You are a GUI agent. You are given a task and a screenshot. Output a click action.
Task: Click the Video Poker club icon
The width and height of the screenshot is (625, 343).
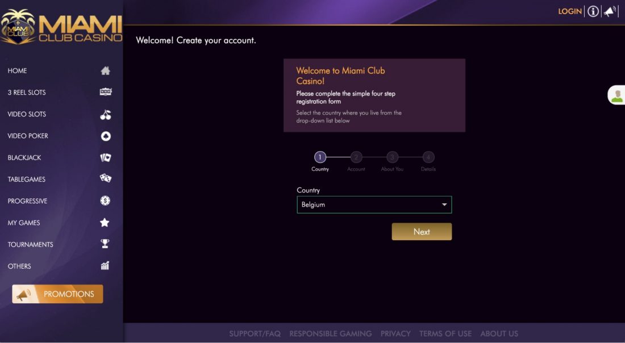105,136
